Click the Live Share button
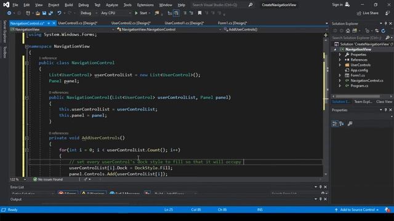 click(x=368, y=13)
